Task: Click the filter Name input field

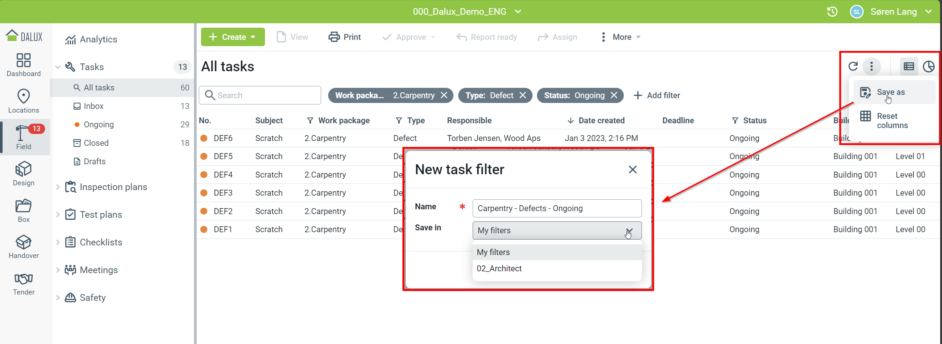Action: point(557,208)
